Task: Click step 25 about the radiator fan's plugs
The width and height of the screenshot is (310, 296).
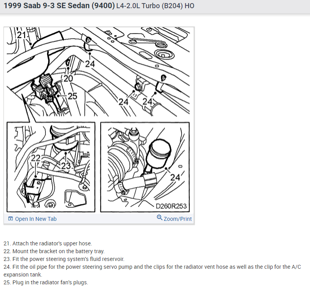Action: pos(46,282)
